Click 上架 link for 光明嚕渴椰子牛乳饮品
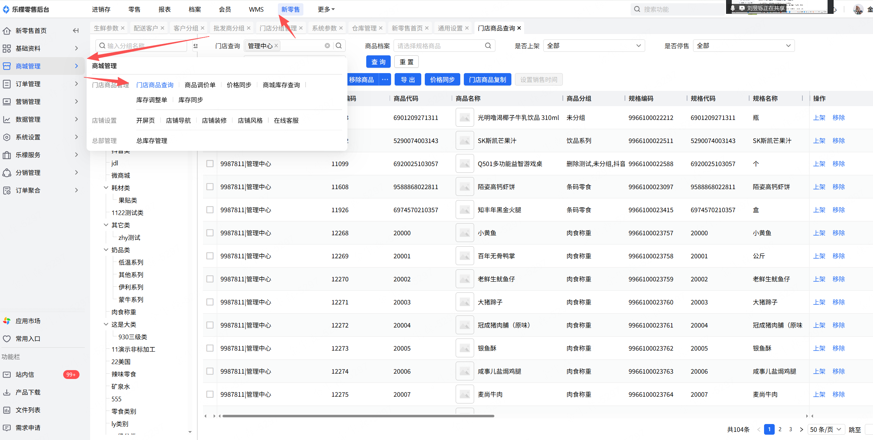The width and height of the screenshot is (873, 440). (819, 117)
